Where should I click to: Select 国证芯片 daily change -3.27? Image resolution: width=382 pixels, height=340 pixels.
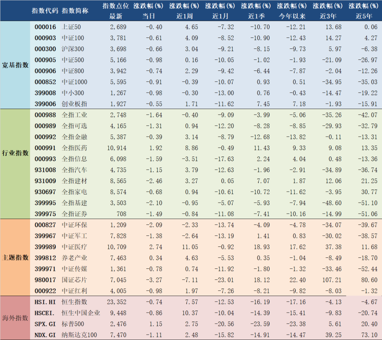coord(154,280)
